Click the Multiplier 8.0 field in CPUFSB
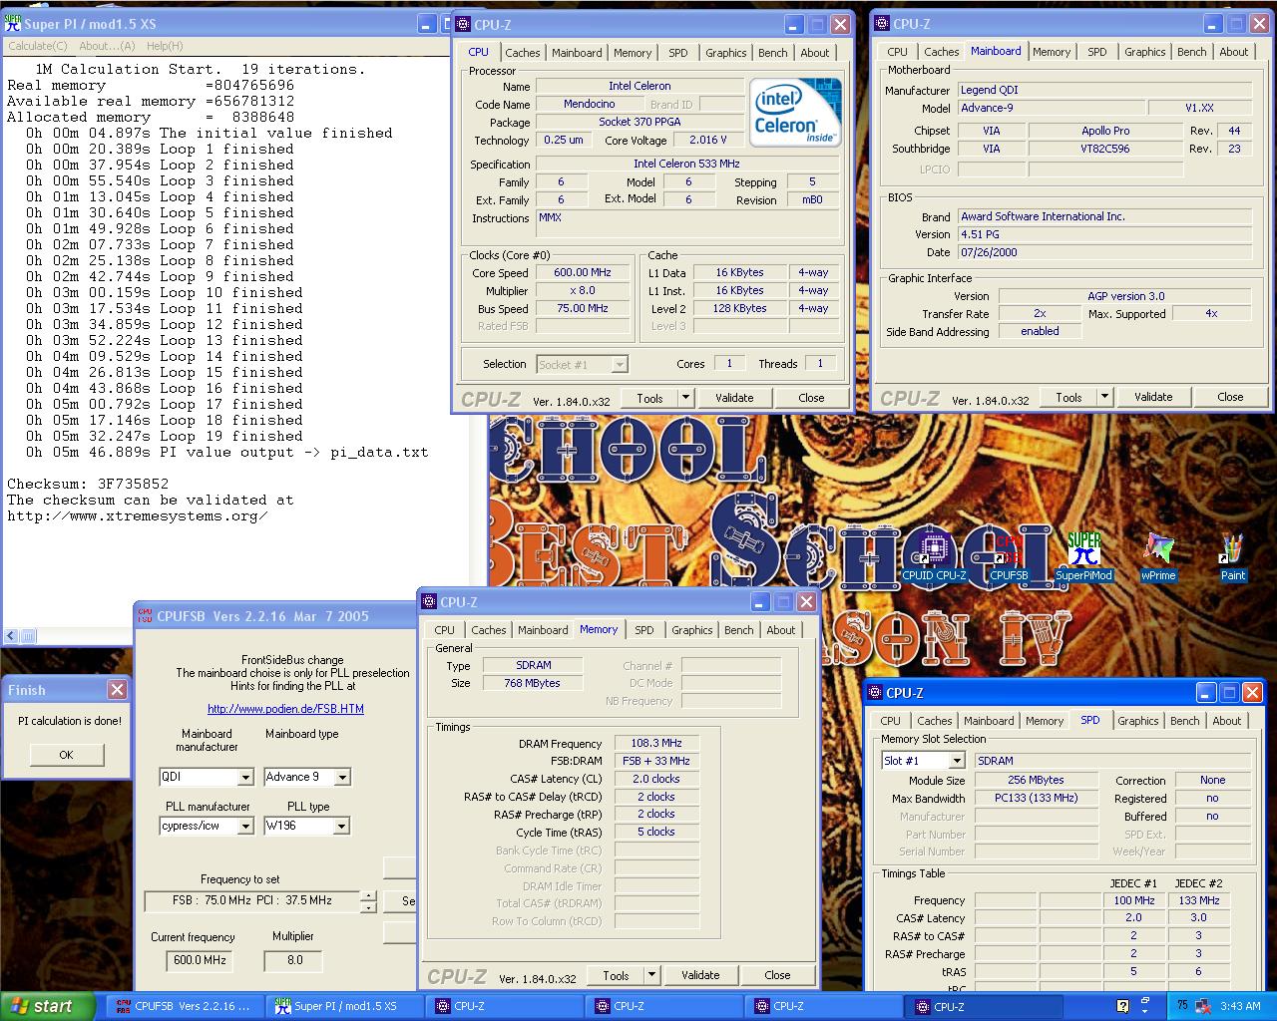This screenshot has height=1021, width=1277. [294, 960]
